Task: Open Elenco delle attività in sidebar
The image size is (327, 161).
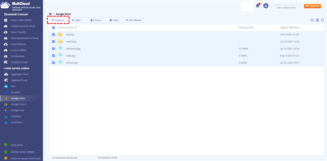Action: (21, 20)
